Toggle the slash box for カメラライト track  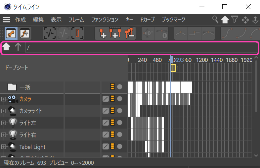106,111
